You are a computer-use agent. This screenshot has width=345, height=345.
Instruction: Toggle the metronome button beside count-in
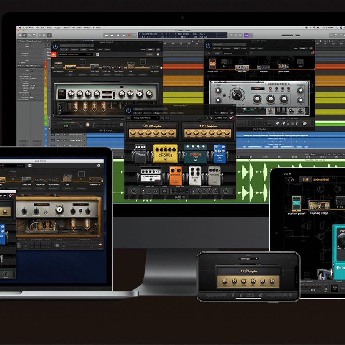pyautogui.click(x=251, y=35)
